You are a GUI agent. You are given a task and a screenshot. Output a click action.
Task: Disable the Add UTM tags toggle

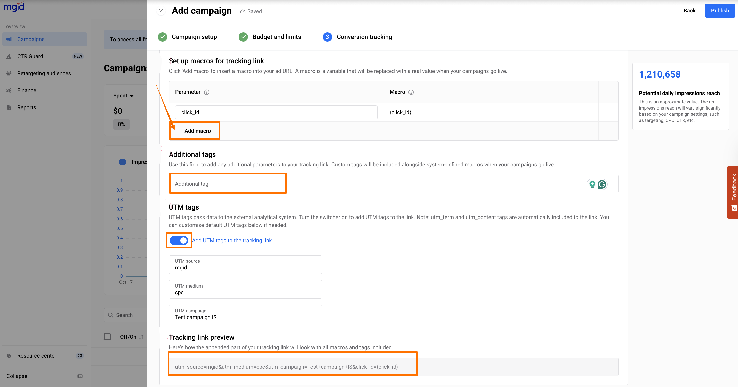coord(179,241)
